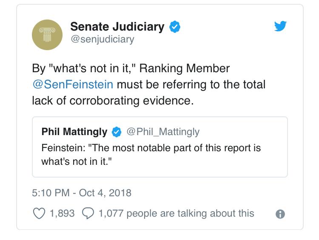Open the Senate Judiciary profile name

[x=117, y=27]
